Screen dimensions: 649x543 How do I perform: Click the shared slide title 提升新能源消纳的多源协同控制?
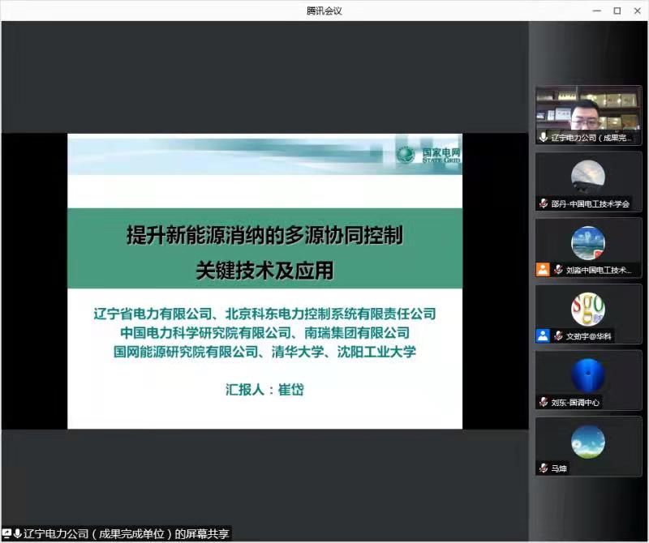(264, 236)
